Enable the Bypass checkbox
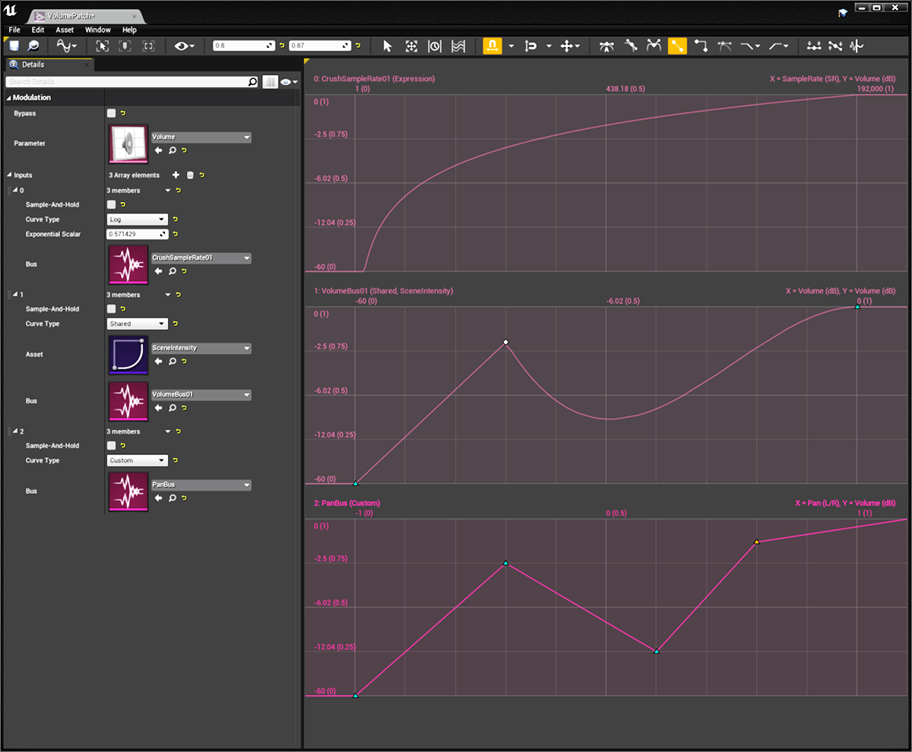This screenshot has width=912, height=752. click(112, 113)
